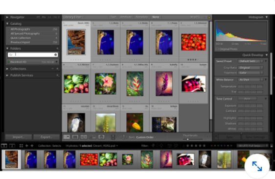Viewport: 275px width, 179px height.
Task: Select Quick Collection in Catalog
Action: (33, 38)
